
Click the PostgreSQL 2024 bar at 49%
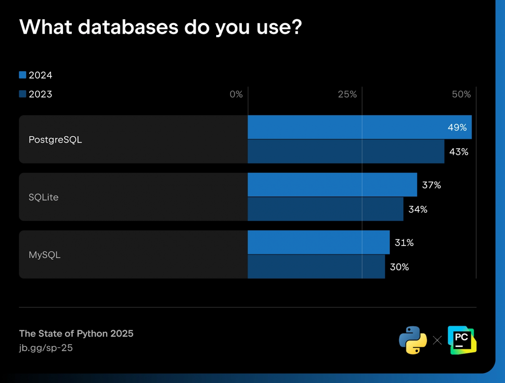(x=360, y=127)
